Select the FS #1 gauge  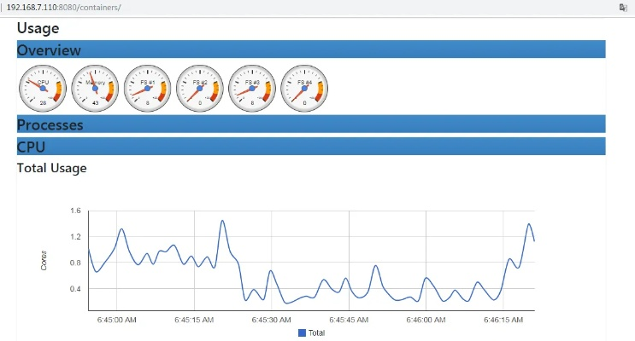(147, 88)
